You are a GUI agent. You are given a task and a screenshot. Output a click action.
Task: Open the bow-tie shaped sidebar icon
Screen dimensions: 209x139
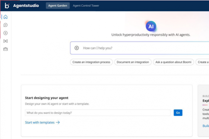(5, 41)
